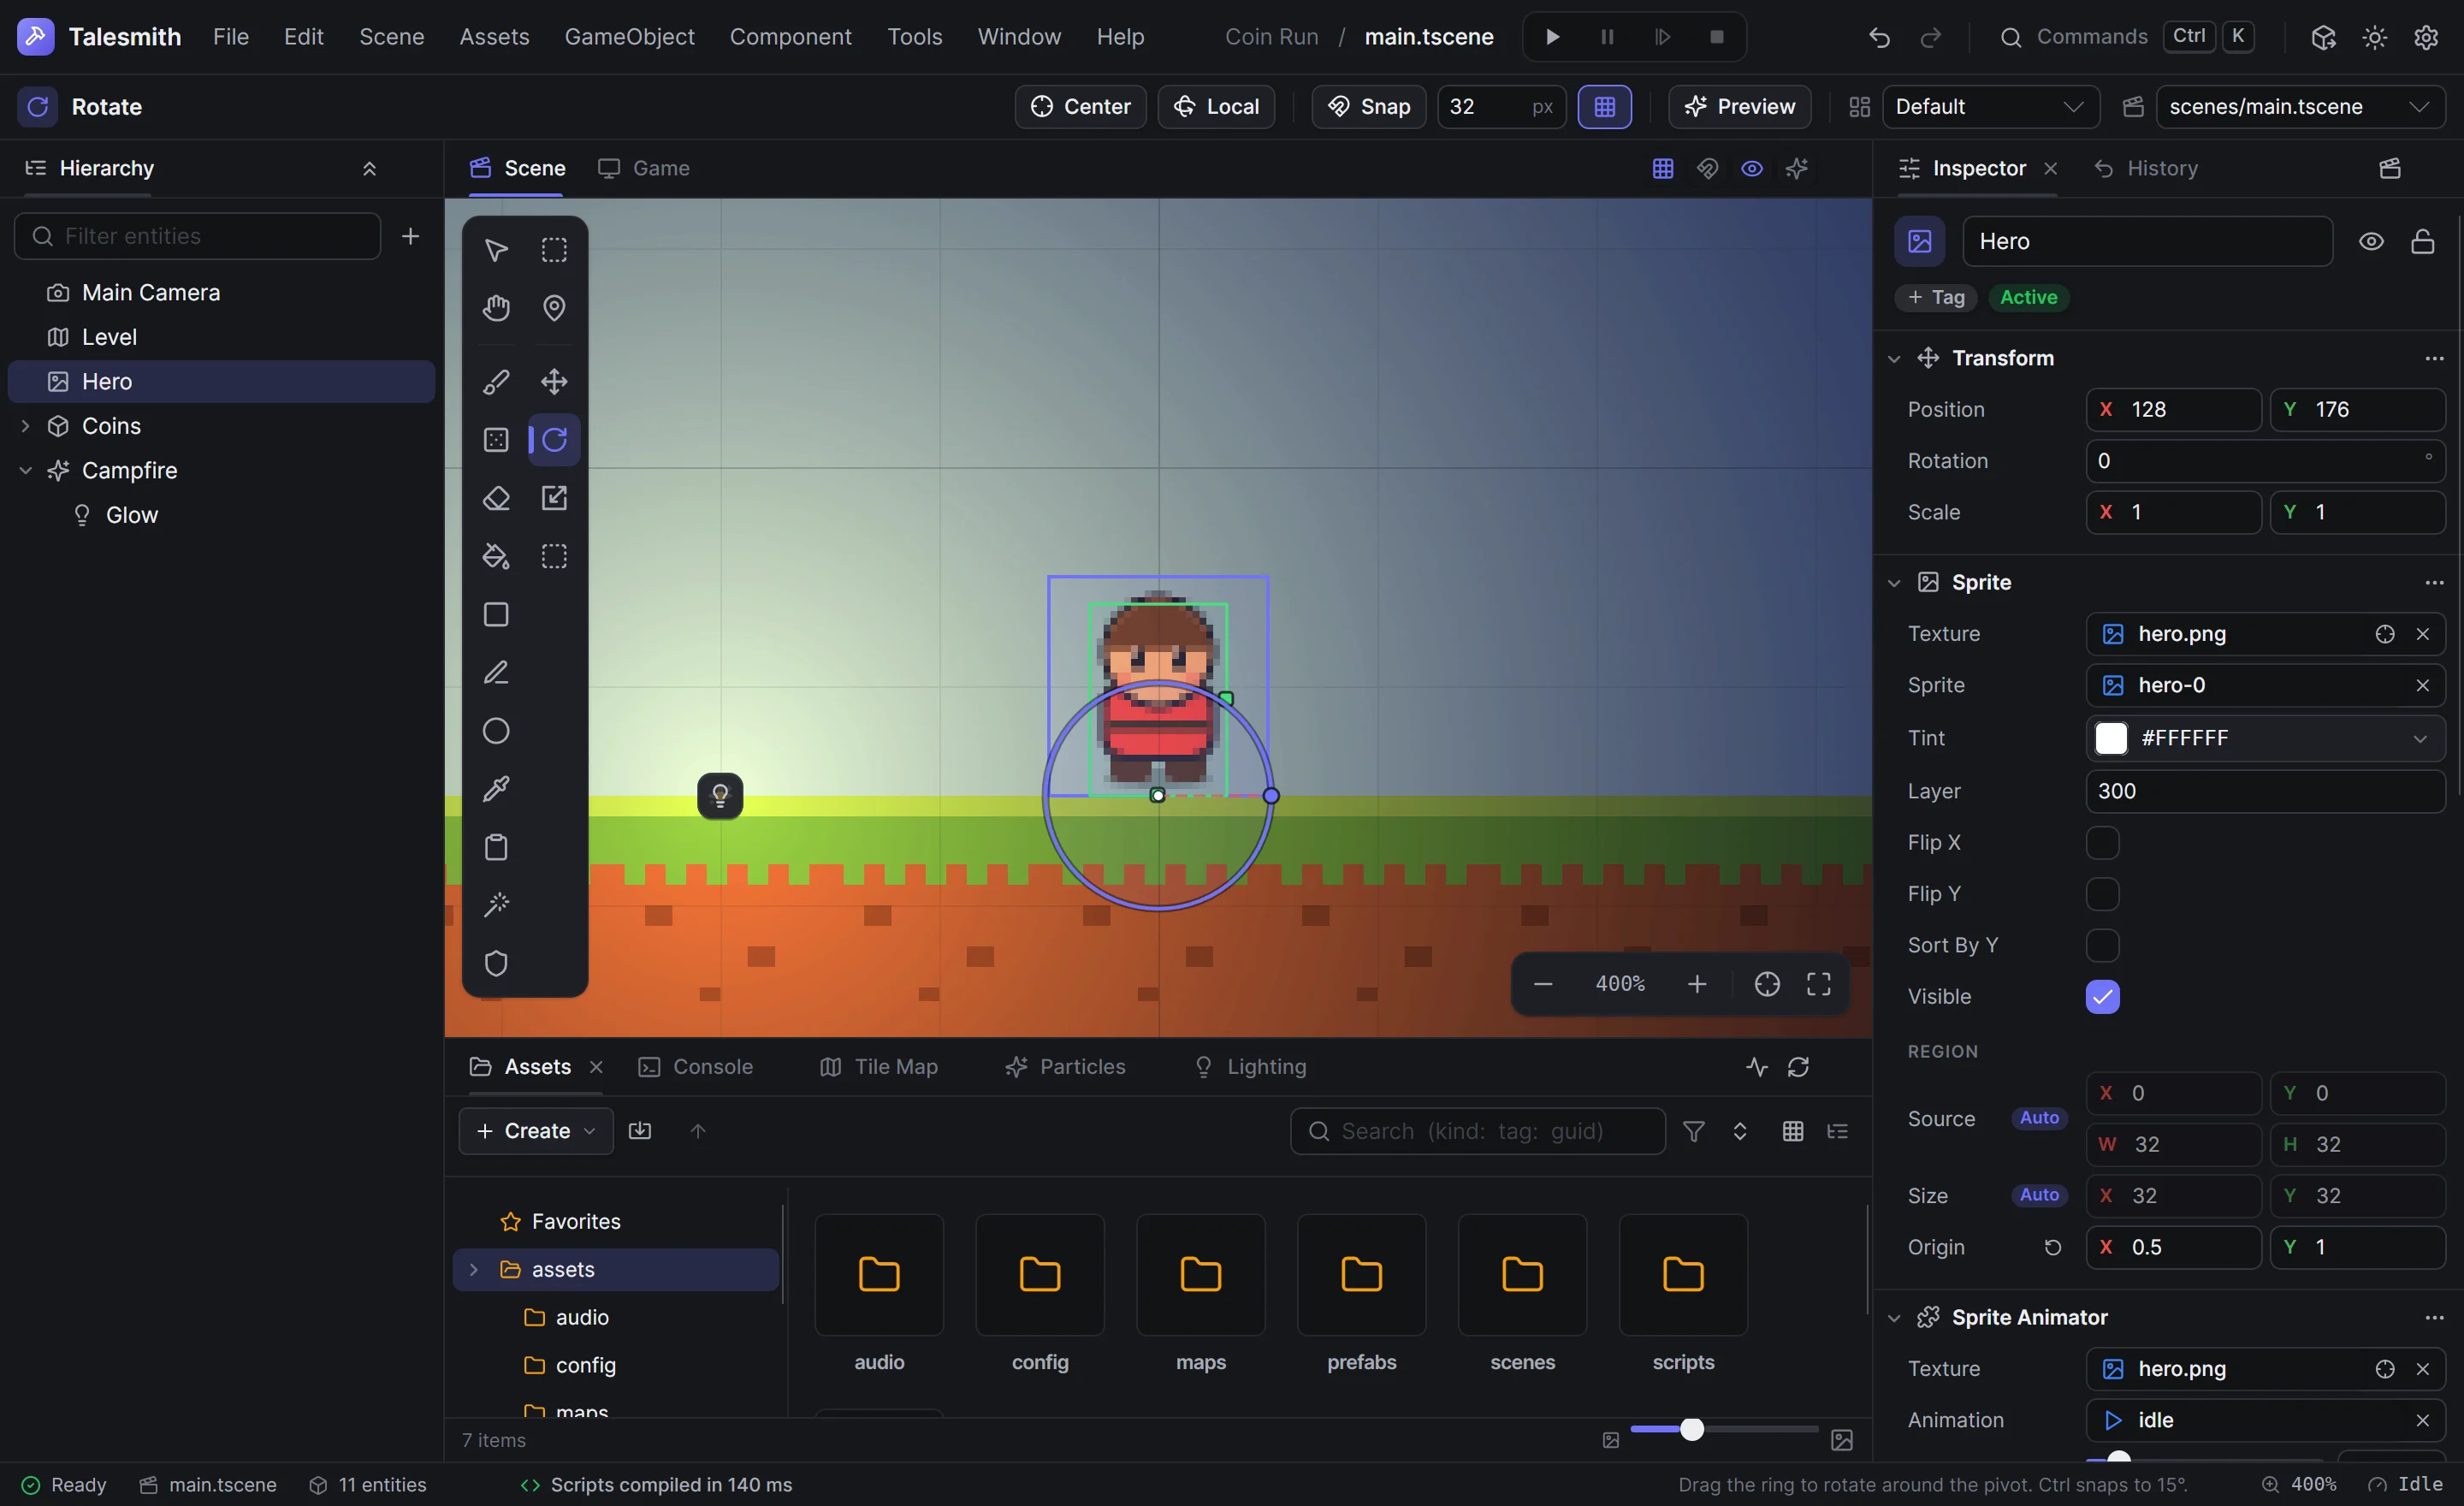Toggle Hero visibility eye in Inspector
Screen dimensions: 2464x1506
[x=2371, y=241]
